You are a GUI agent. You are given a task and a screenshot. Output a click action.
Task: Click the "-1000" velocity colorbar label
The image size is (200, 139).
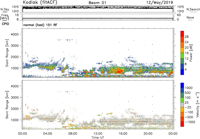pyautogui.click(x=190, y=122)
